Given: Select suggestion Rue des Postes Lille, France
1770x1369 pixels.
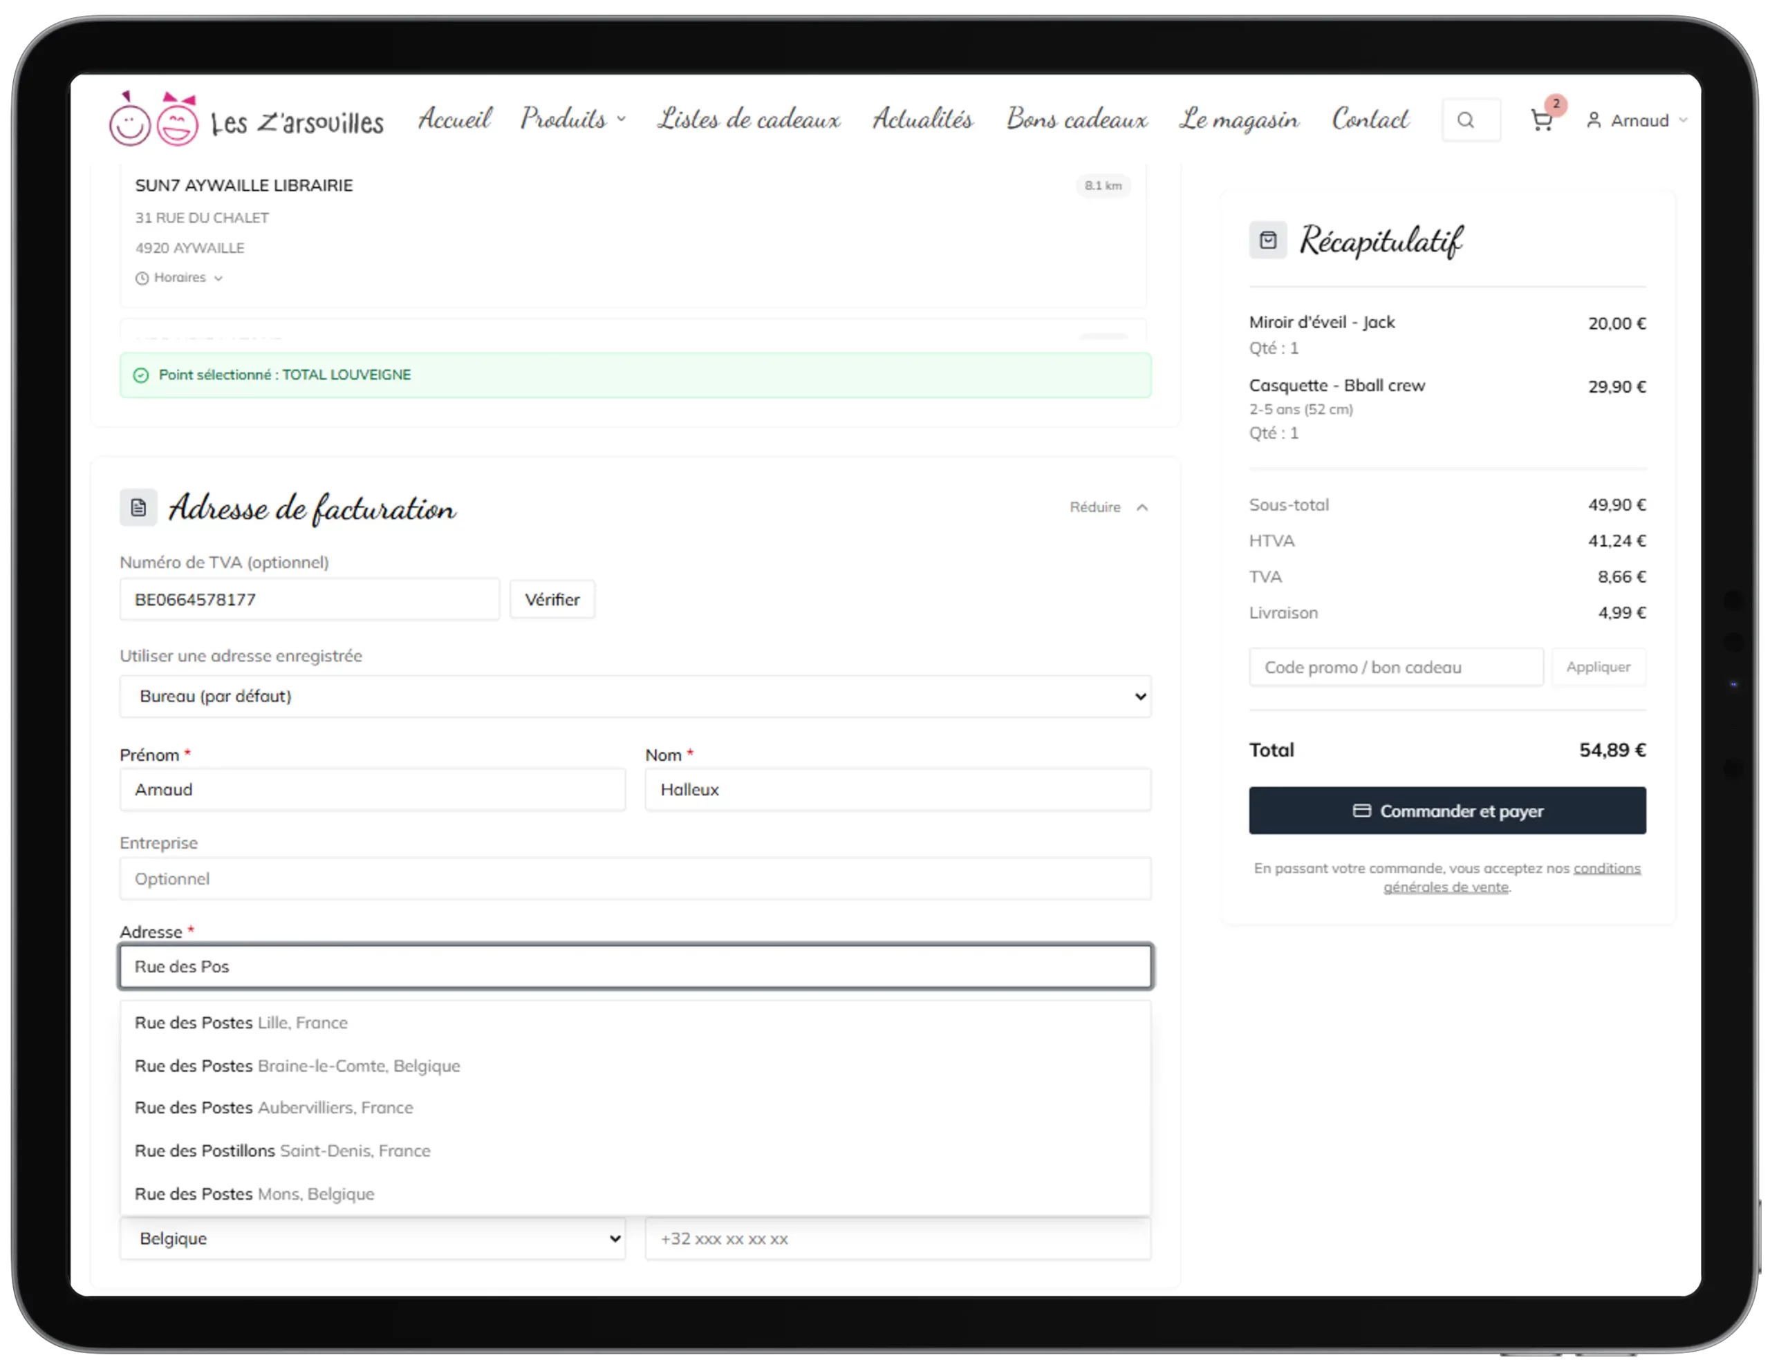Looking at the screenshot, I should pos(635,1023).
